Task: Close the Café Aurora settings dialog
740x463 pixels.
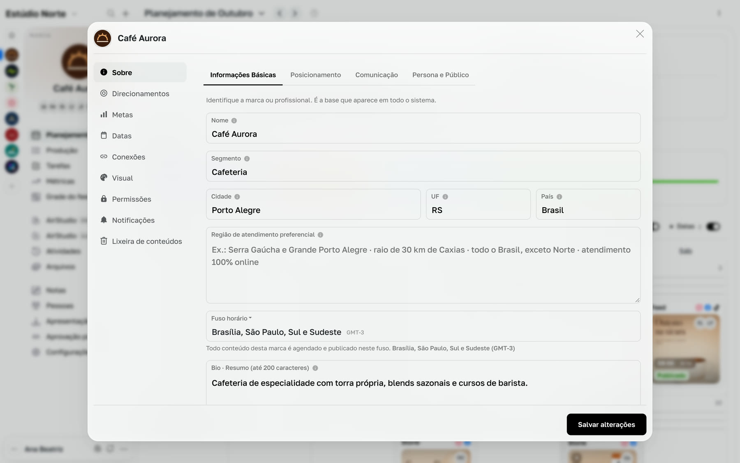Action: click(x=640, y=34)
